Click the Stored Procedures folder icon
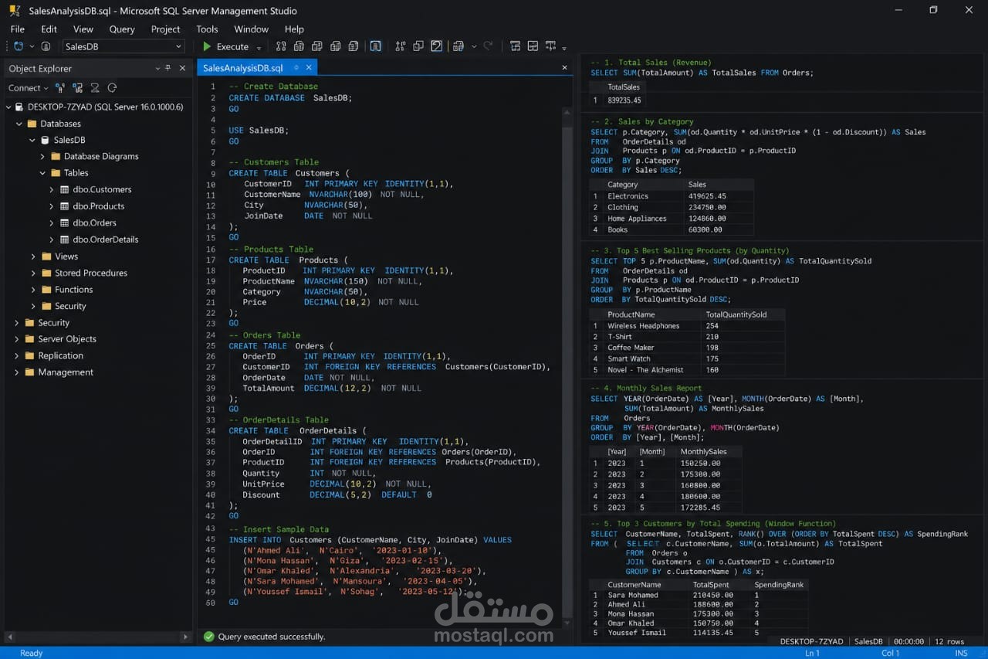This screenshot has height=659, width=988. click(x=46, y=273)
